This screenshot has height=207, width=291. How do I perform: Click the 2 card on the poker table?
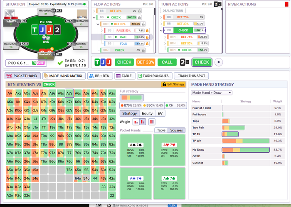tap(57, 30)
